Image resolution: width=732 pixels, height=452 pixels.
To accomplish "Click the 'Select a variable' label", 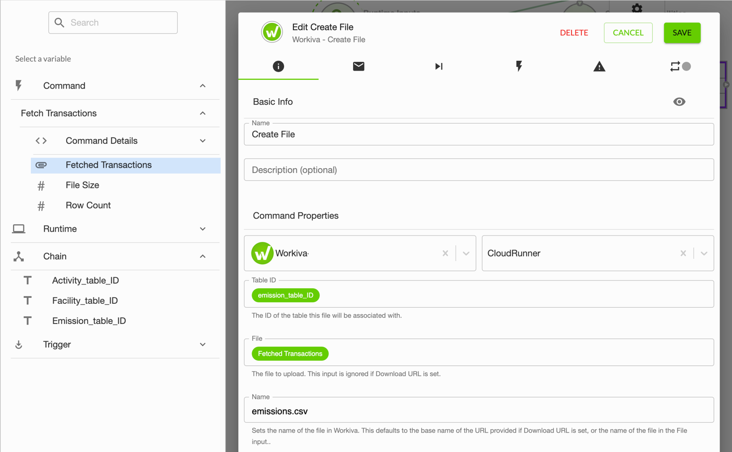I will (x=43, y=59).
